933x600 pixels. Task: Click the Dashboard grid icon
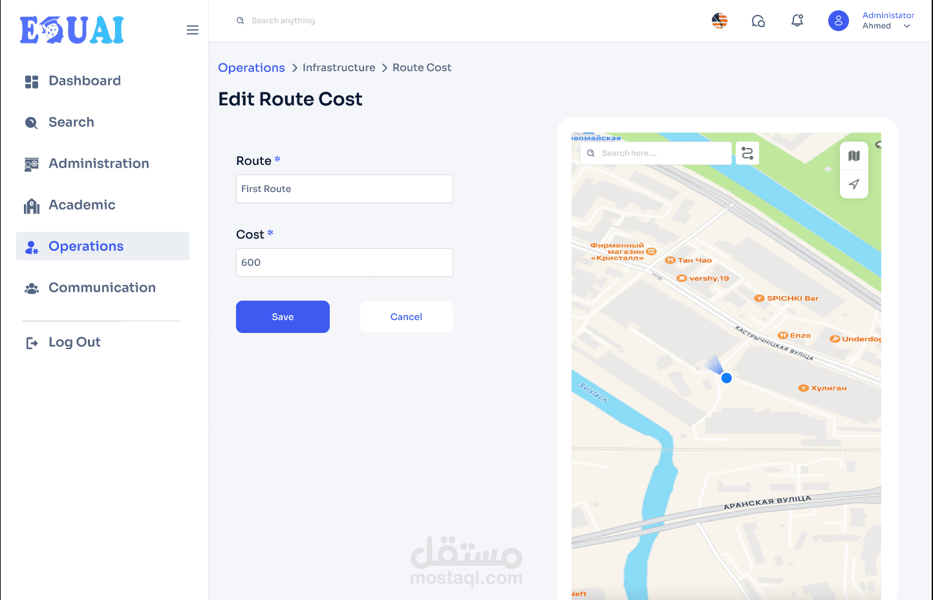click(32, 81)
